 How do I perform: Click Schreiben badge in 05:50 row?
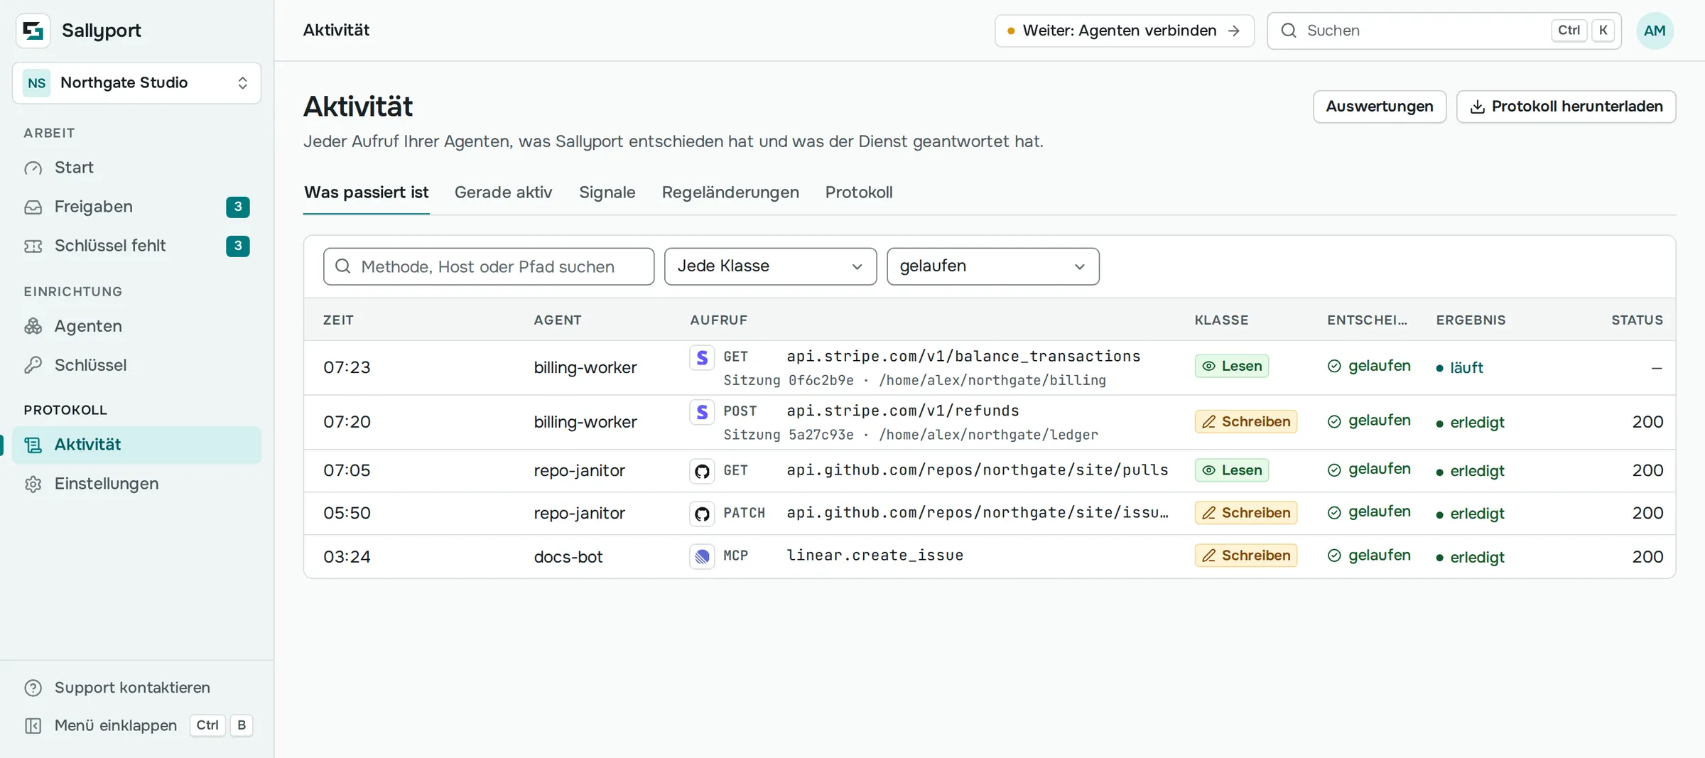pos(1246,513)
